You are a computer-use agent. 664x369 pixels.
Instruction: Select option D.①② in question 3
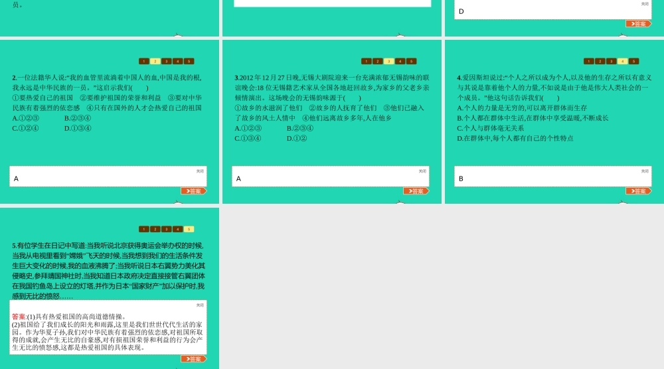pos(297,138)
